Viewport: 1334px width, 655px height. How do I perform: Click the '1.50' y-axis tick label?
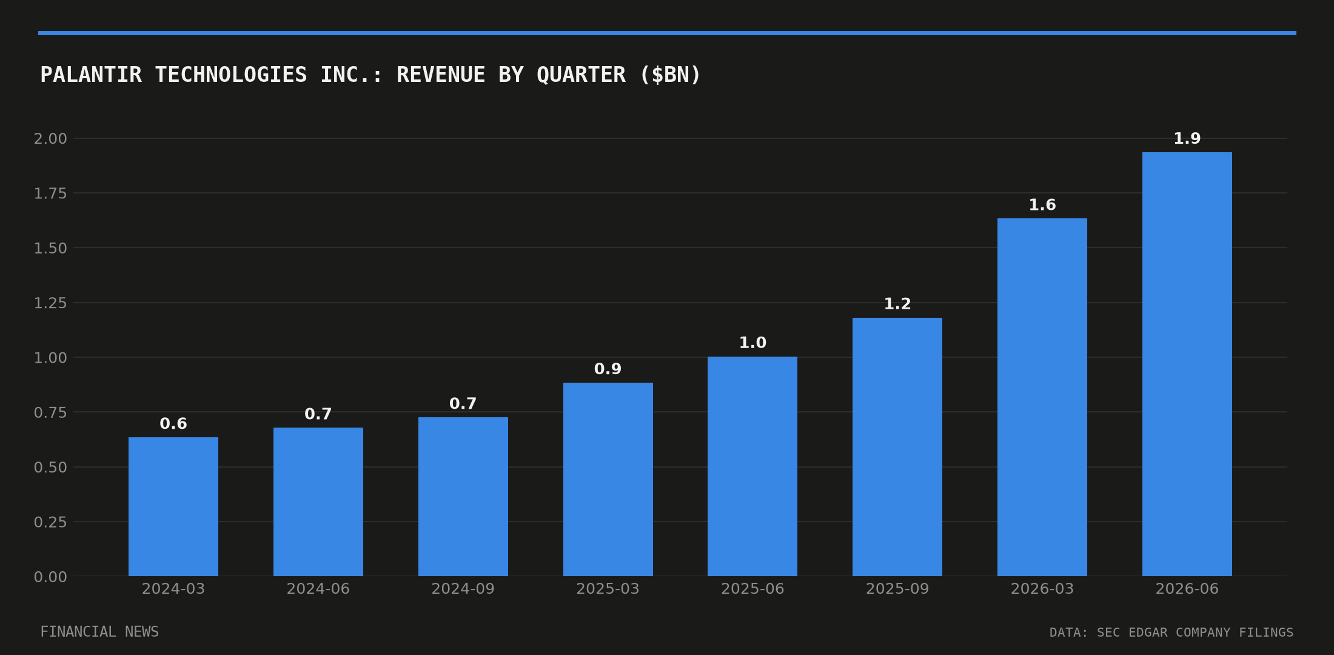click(x=50, y=248)
